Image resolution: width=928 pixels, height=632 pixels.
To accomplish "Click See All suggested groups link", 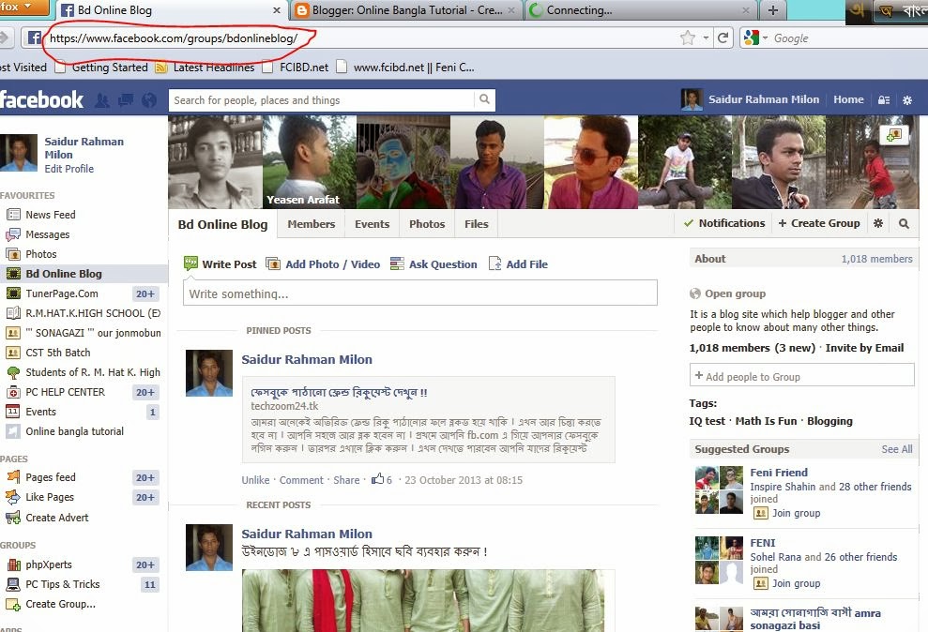I will [x=897, y=449].
